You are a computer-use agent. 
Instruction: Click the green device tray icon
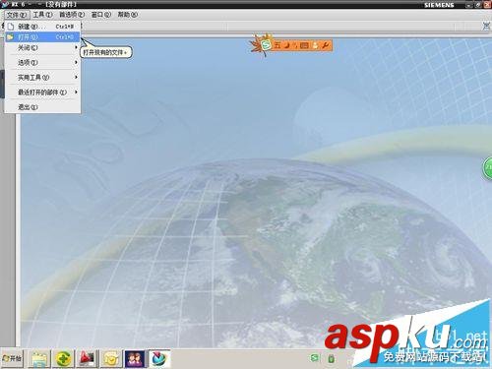click(x=331, y=358)
